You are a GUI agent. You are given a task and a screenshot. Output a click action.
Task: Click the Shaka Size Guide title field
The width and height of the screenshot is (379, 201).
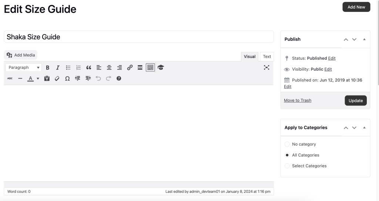(x=139, y=37)
